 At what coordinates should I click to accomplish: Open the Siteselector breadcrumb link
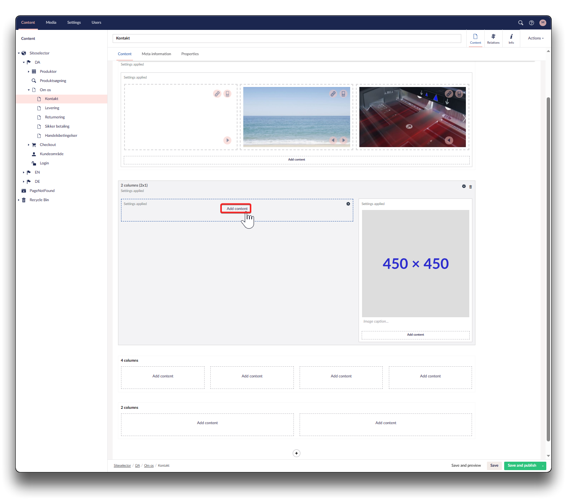click(122, 466)
